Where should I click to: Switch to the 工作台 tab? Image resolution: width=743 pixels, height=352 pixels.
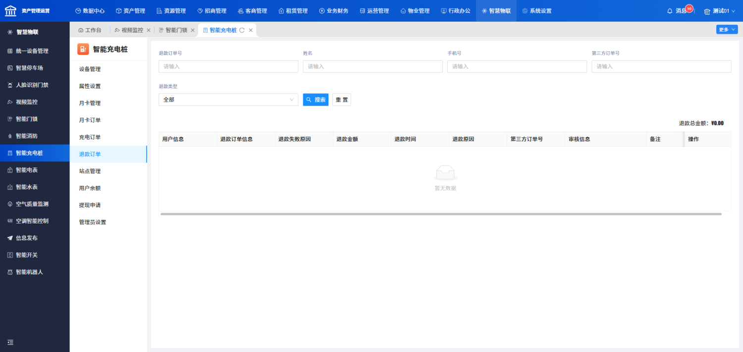click(90, 30)
